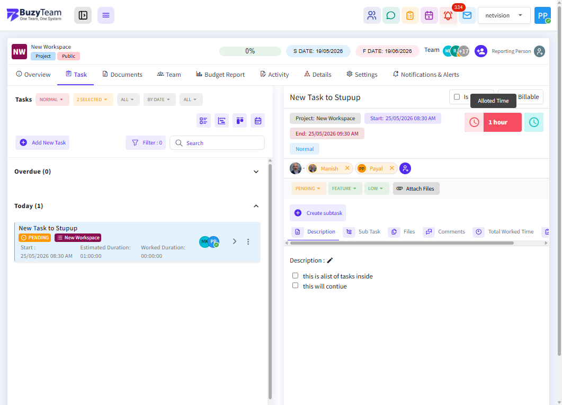562x405 pixels.
Task: Remove Manish from assignees
Action: (x=347, y=168)
